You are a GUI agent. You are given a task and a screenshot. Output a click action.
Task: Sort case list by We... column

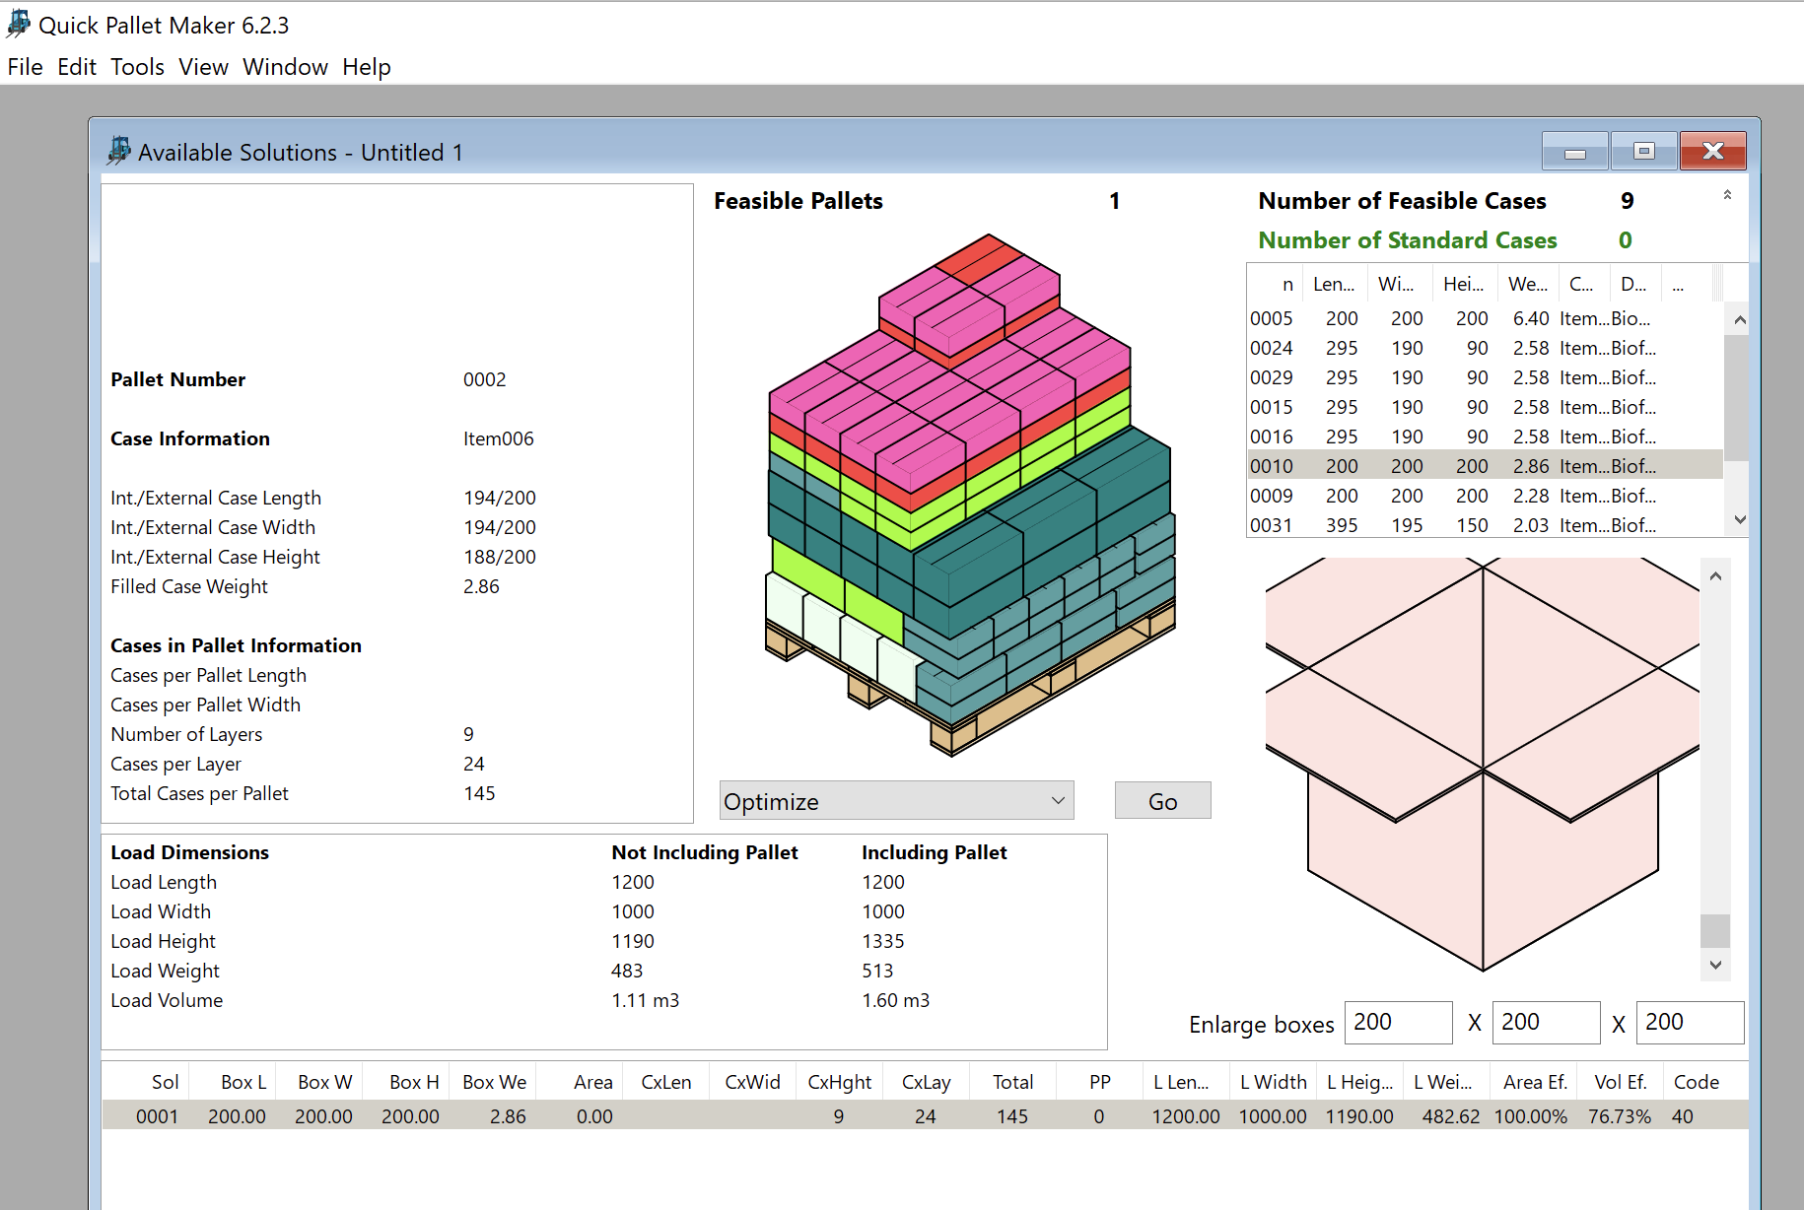[x=1529, y=284]
